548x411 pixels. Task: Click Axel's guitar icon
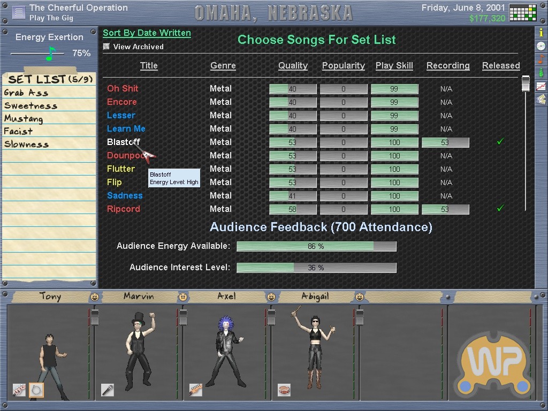click(195, 390)
